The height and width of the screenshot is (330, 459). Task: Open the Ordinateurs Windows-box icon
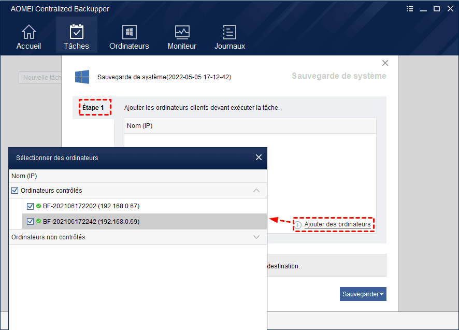129,32
